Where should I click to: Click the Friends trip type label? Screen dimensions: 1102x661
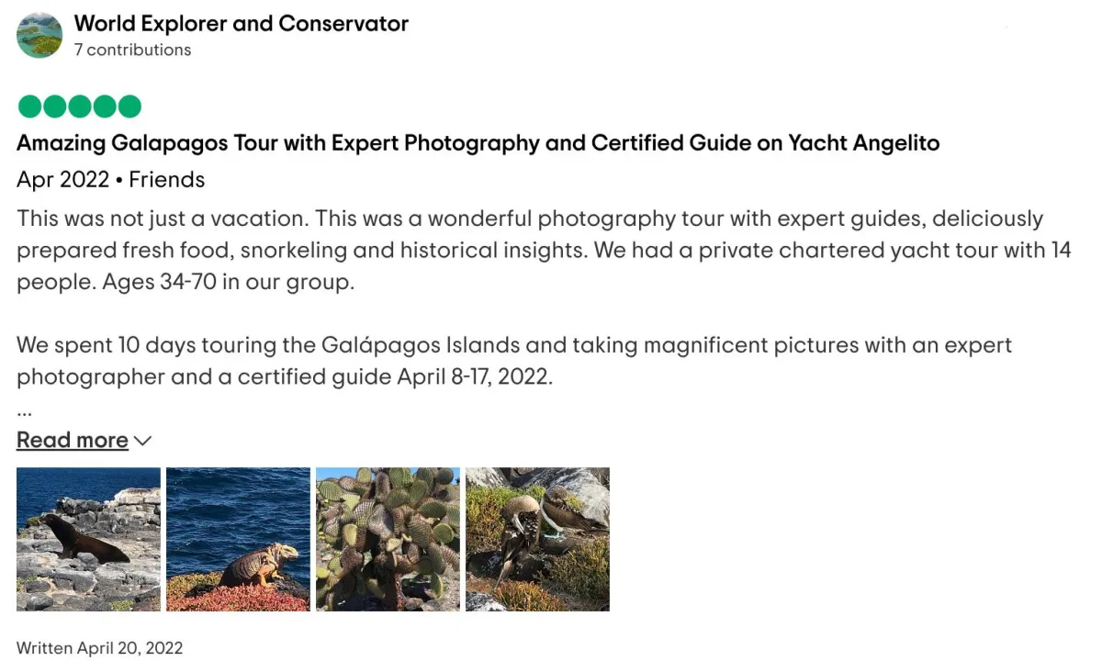[167, 180]
